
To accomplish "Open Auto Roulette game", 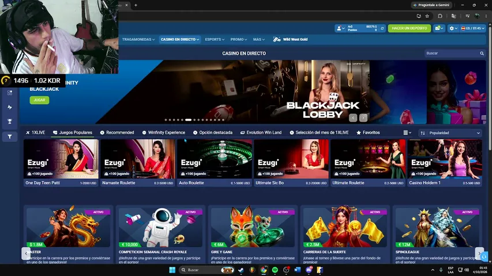I will (215, 163).
